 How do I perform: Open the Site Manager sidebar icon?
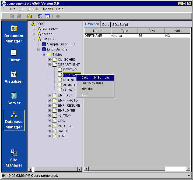coord(14,153)
